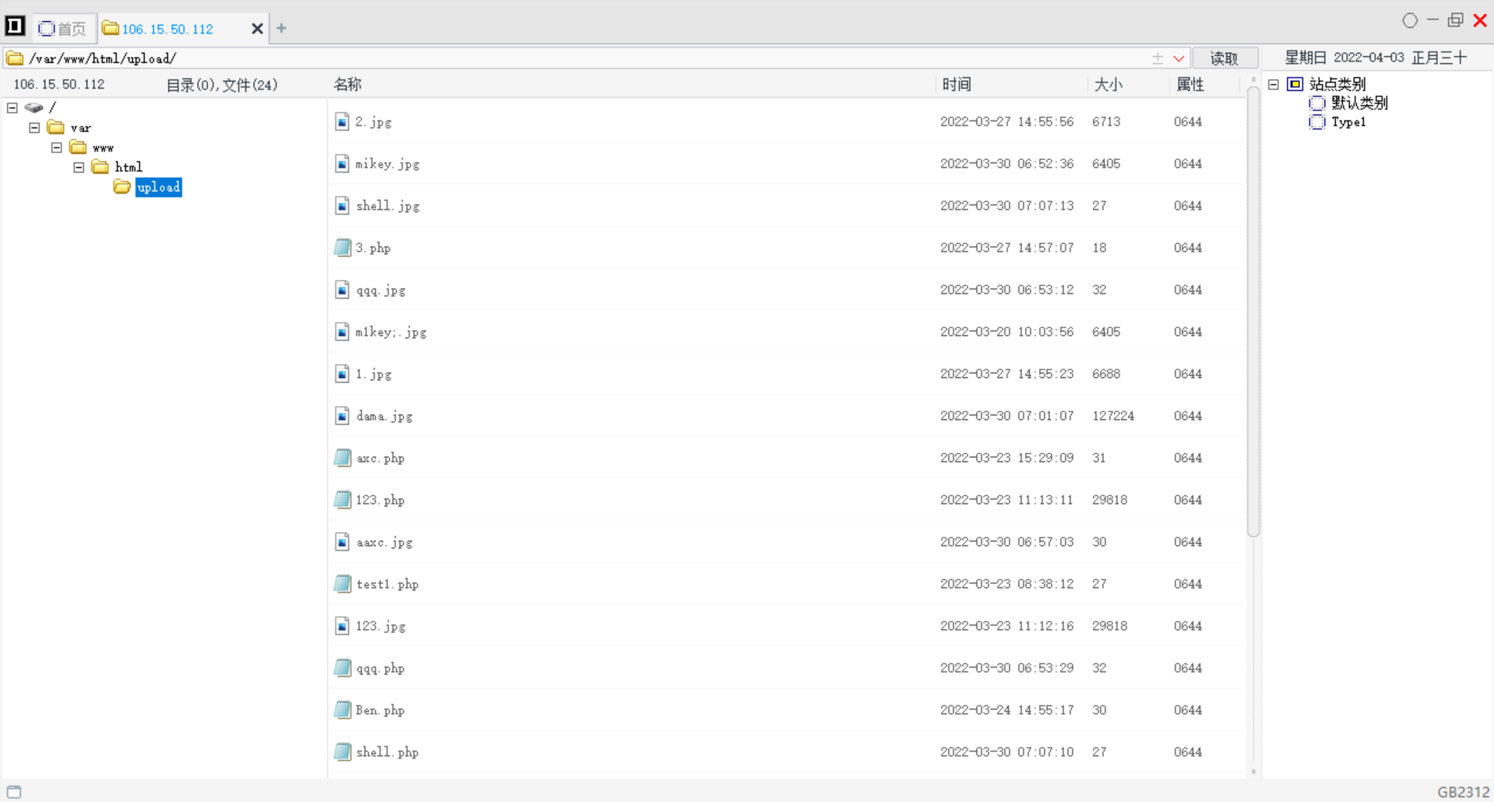Select the Type1 category checkbox
Screen dimensions: 1494x802
point(1316,122)
